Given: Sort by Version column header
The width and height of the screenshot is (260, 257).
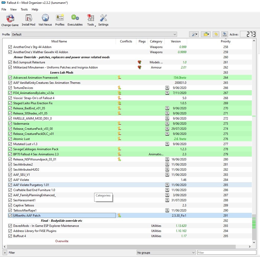Looking at the screenshot, I should tap(176, 41).
